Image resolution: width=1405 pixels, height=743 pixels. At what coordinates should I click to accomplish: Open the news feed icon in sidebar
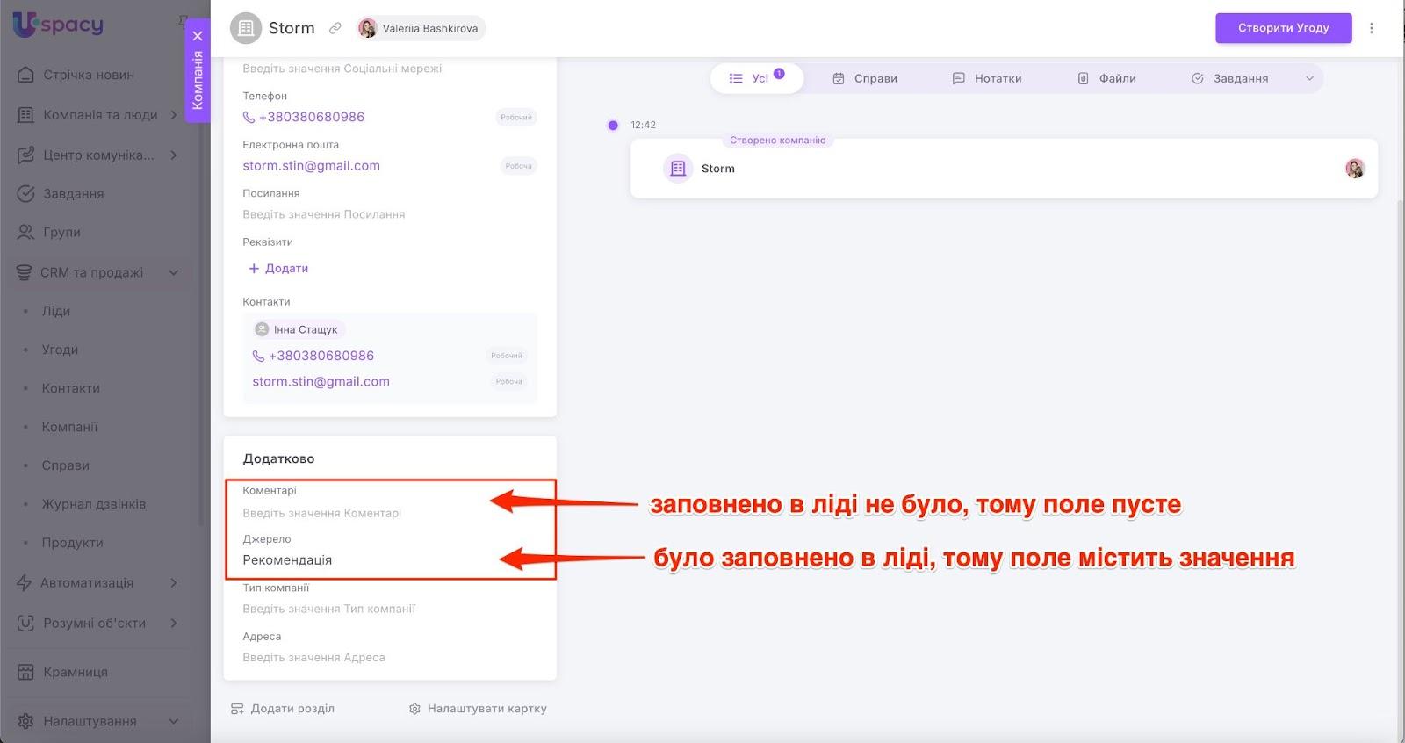click(26, 75)
